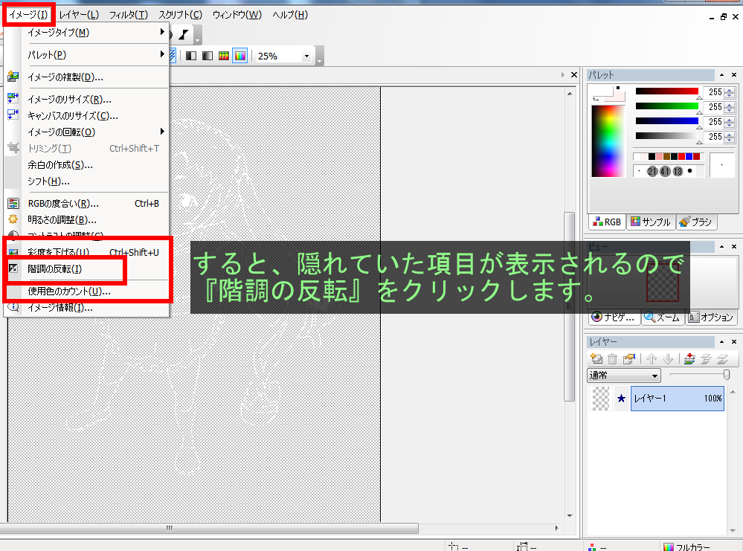This screenshot has height=551, width=743.
Task: Click the new layer icon in the layer panel
Action: click(x=596, y=359)
